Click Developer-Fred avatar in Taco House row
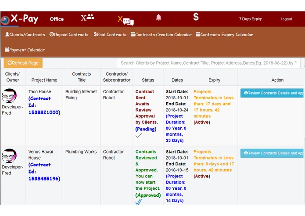 pyautogui.click(x=9, y=96)
